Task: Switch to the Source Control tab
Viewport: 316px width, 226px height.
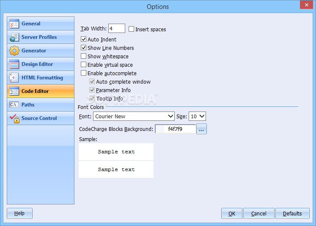Action: (x=39, y=118)
